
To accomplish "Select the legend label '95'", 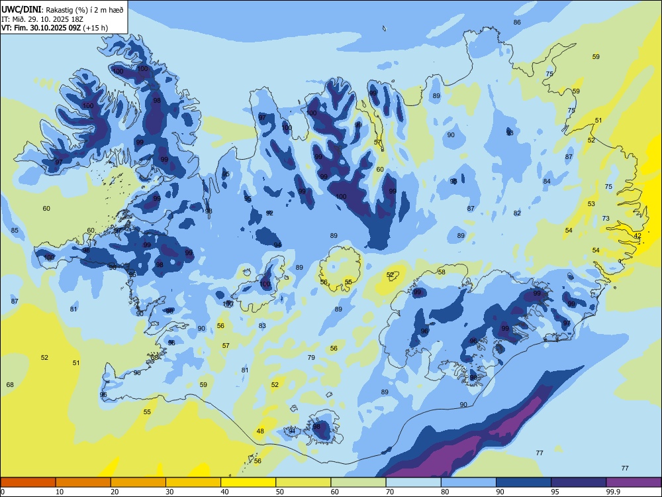I will pos(555,492).
